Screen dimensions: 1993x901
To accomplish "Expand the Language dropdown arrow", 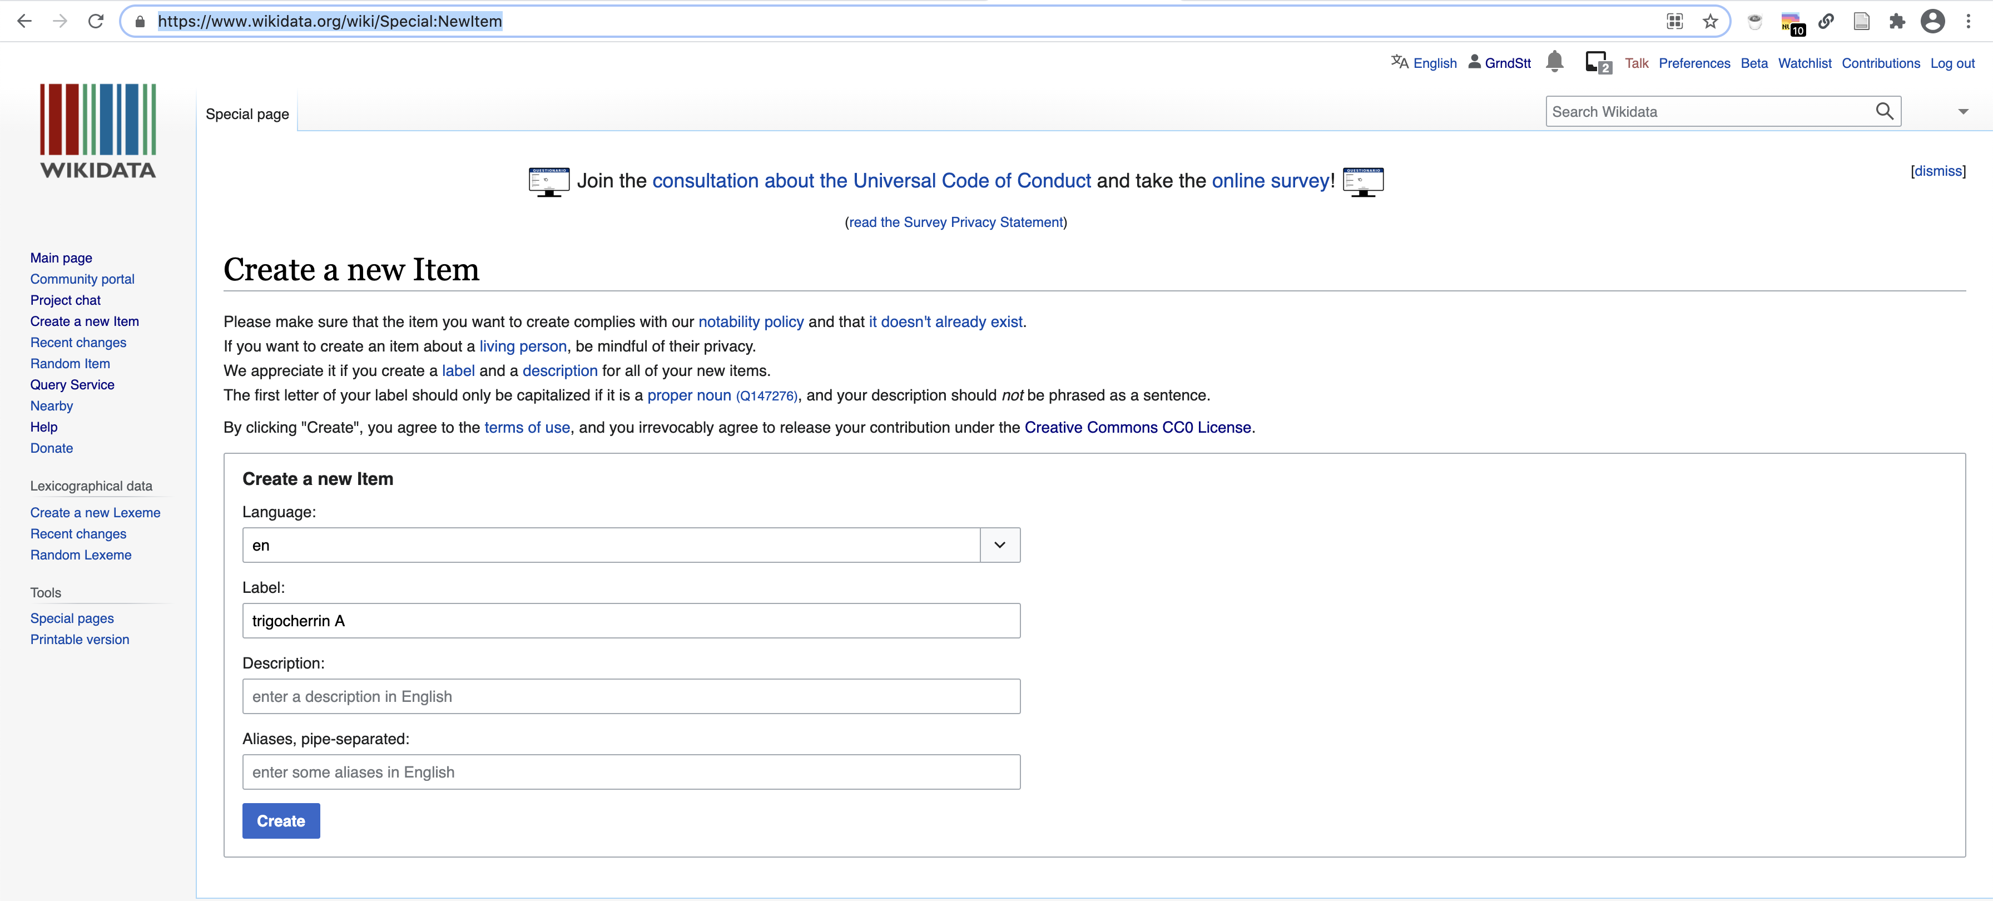I will point(1000,545).
